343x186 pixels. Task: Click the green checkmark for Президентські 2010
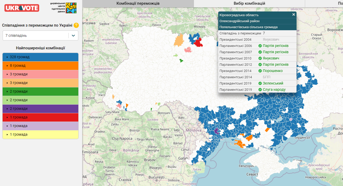coord(260,58)
